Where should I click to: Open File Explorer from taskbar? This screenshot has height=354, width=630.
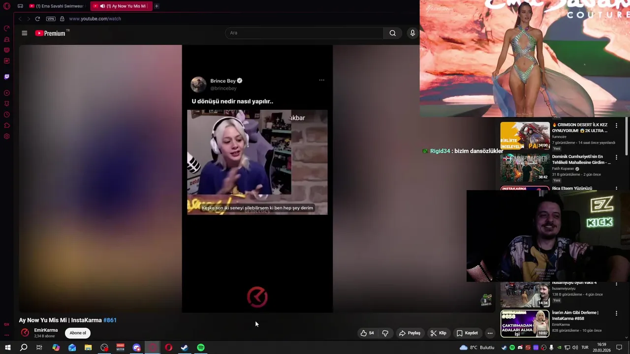88,348
